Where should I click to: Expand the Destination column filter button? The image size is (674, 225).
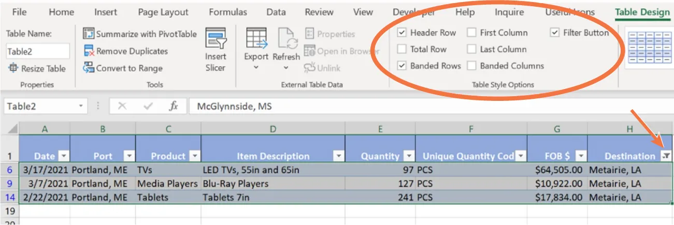pos(666,156)
